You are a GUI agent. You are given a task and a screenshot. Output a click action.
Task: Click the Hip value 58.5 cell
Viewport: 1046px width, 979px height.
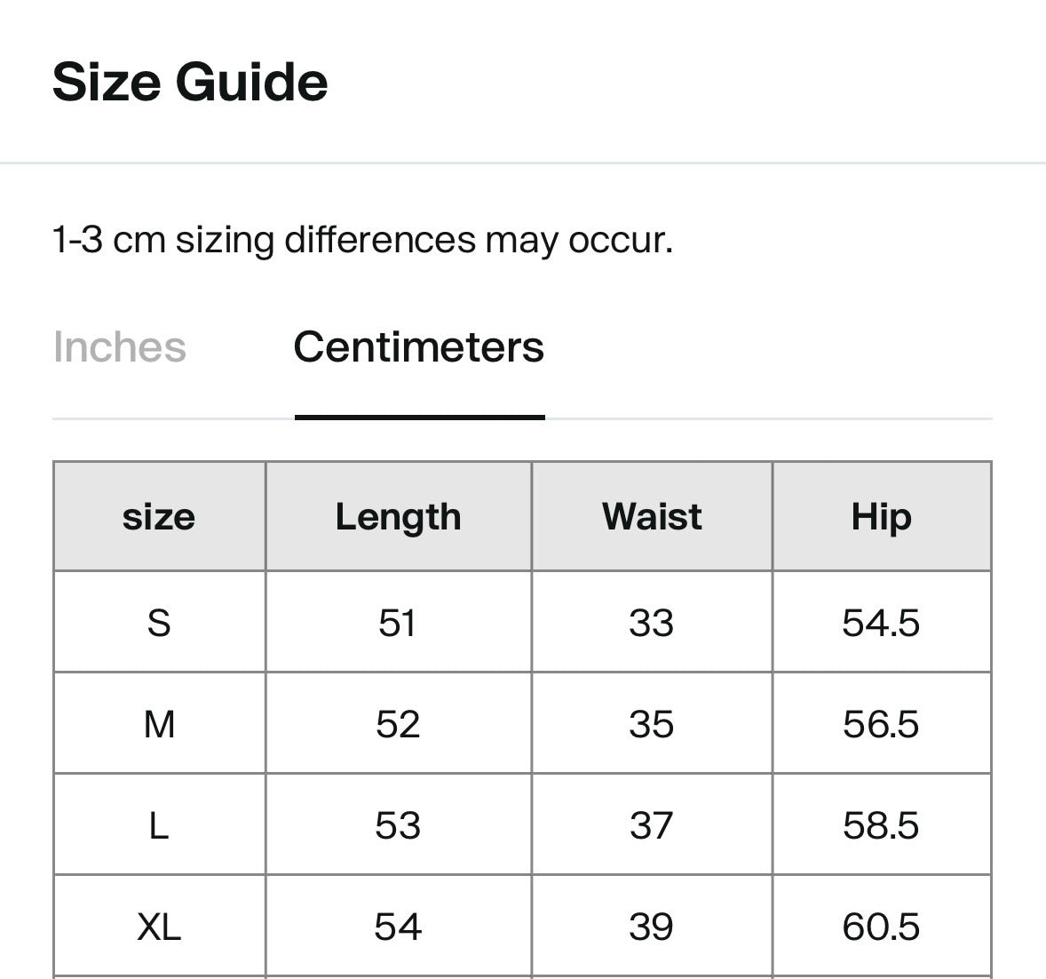coord(881,824)
